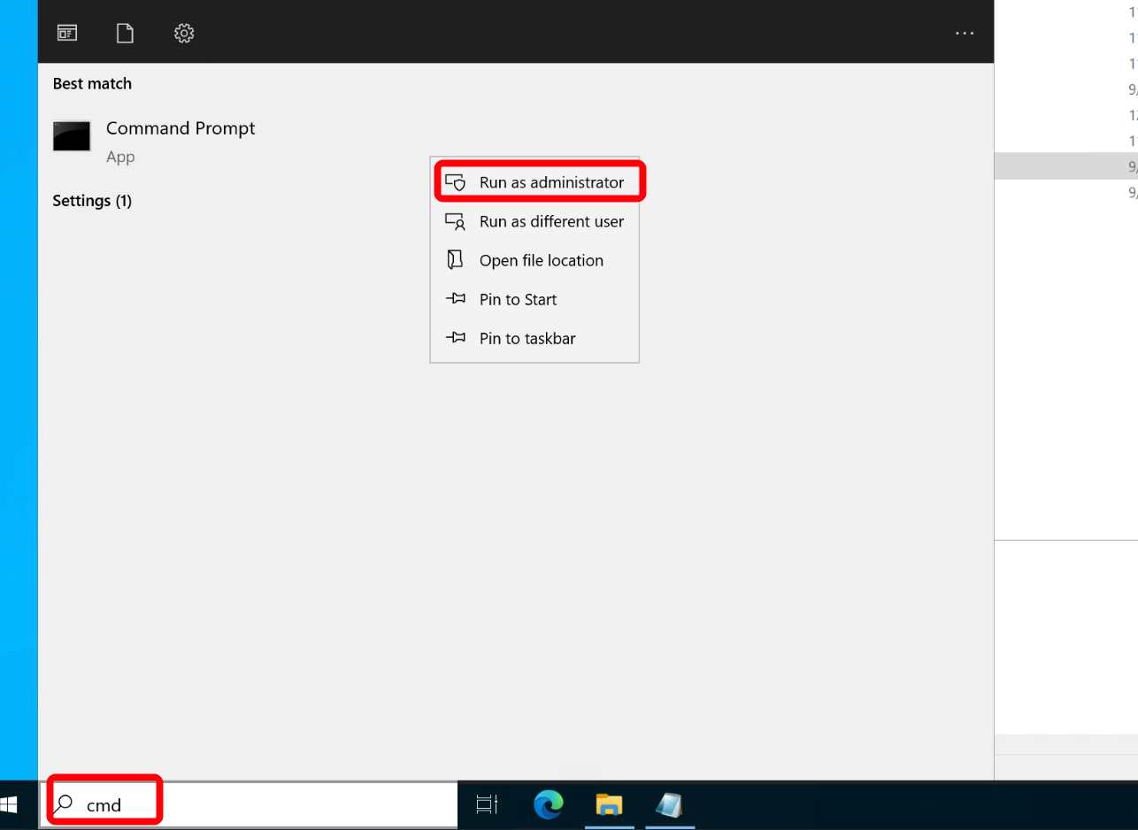Viewport: 1138px width, 830px height.
Task: Open Task View from the taskbar
Action: tap(487, 805)
